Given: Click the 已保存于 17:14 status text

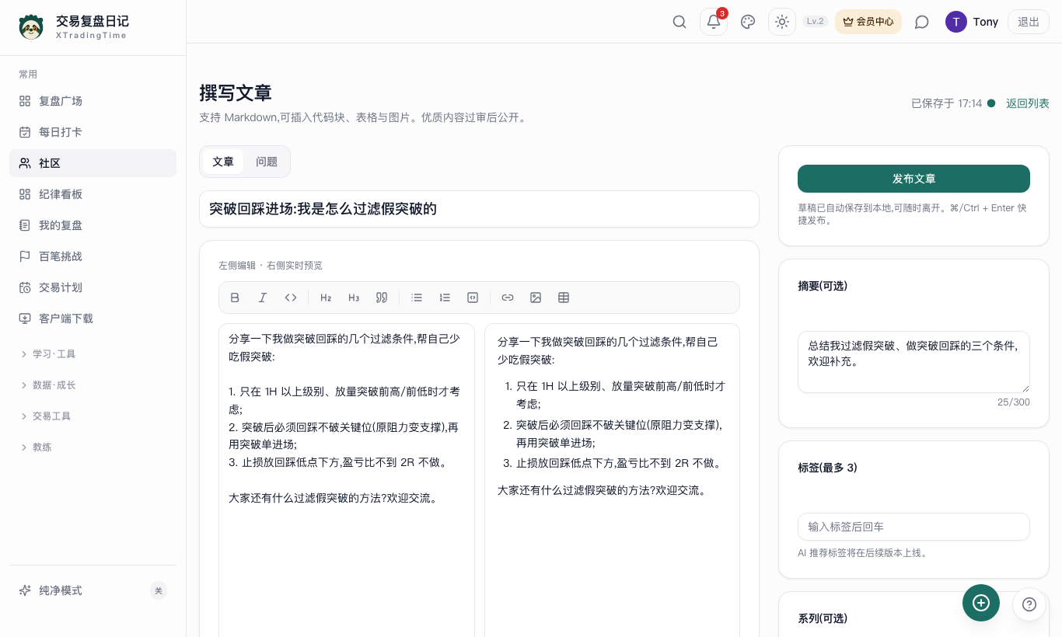Looking at the screenshot, I should (x=946, y=103).
